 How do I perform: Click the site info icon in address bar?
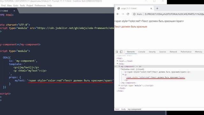point(134,14)
